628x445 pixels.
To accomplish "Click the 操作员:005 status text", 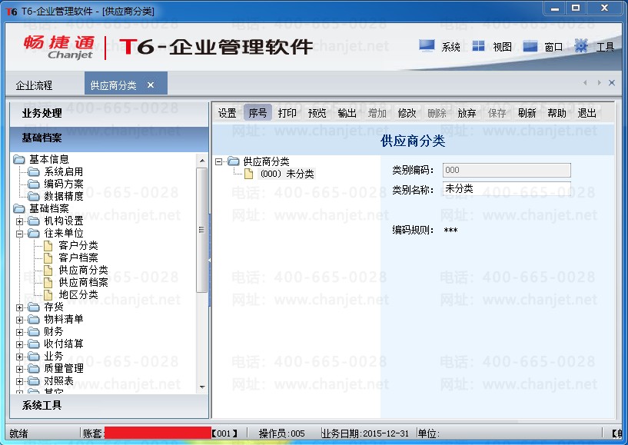I will click(x=281, y=433).
